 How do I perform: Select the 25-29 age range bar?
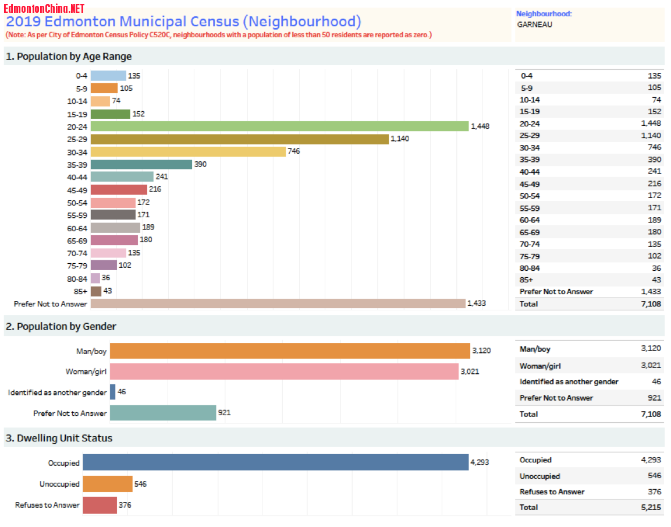click(239, 139)
